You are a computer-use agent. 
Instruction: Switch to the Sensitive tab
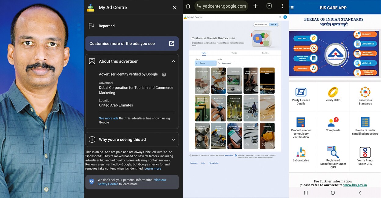[x=265, y=53]
